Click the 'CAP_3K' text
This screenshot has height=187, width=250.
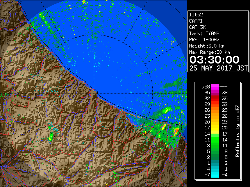pos(197,27)
